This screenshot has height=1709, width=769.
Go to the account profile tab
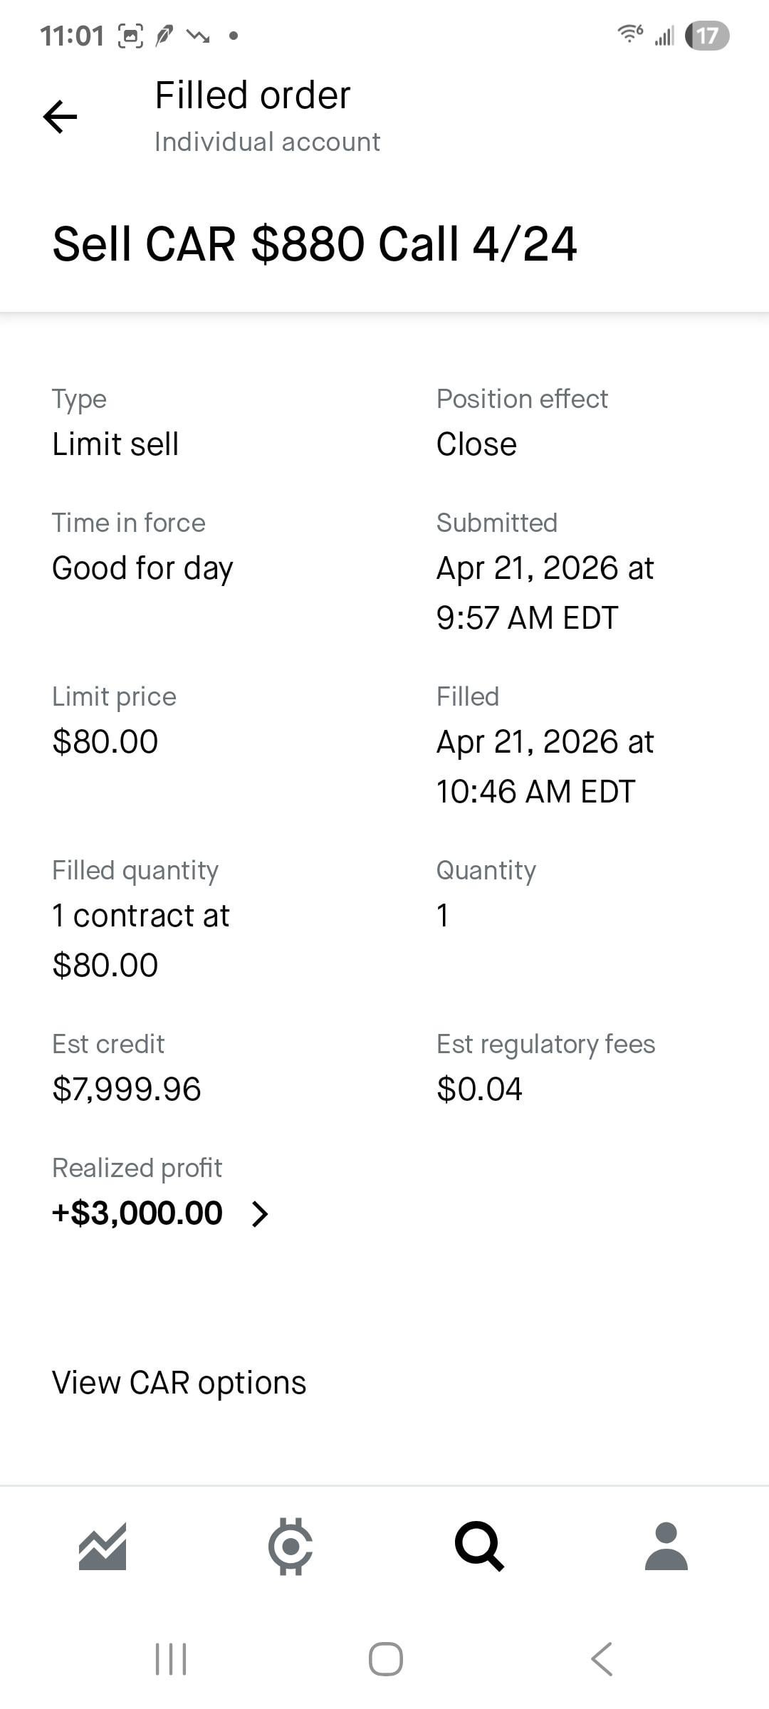coord(666,1547)
